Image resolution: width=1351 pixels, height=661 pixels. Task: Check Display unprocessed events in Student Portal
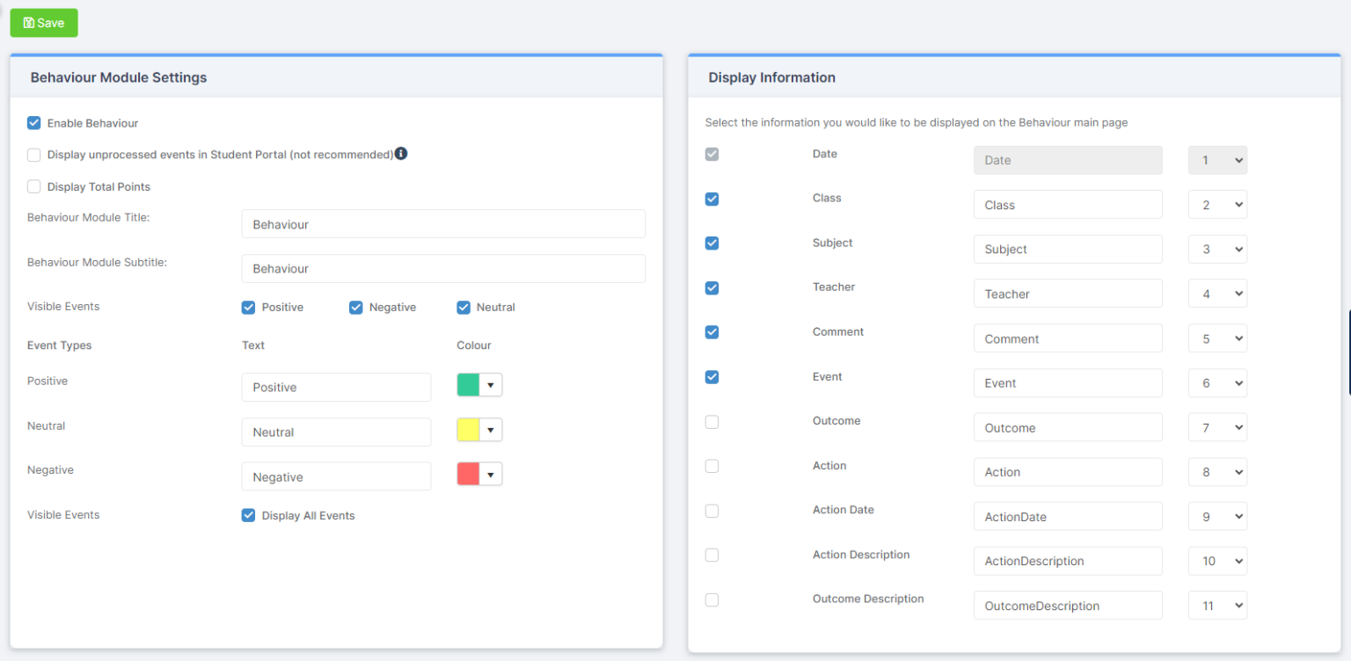tap(33, 155)
